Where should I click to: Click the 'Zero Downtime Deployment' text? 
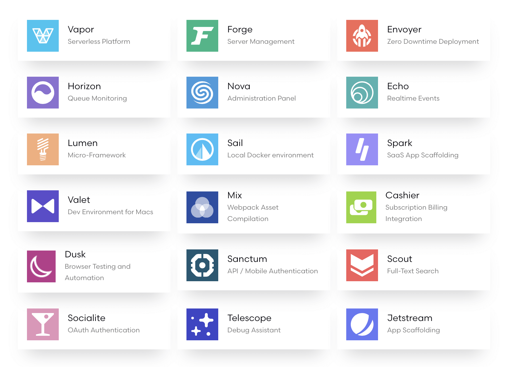433,41
